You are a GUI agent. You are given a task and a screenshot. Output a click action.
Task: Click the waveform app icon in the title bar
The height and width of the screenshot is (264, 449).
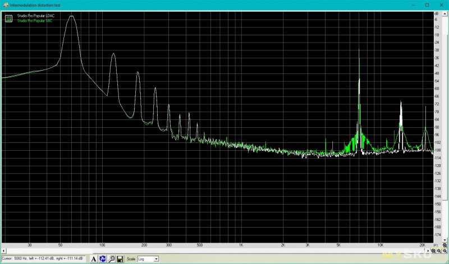(6, 5)
